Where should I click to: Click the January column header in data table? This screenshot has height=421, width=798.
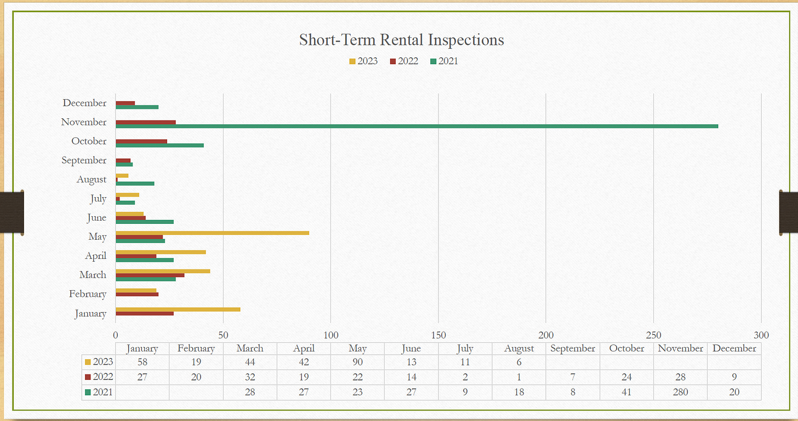click(x=142, y=349)
